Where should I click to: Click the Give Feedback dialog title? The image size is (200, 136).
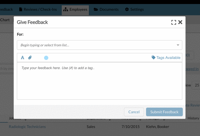(32, 22)
